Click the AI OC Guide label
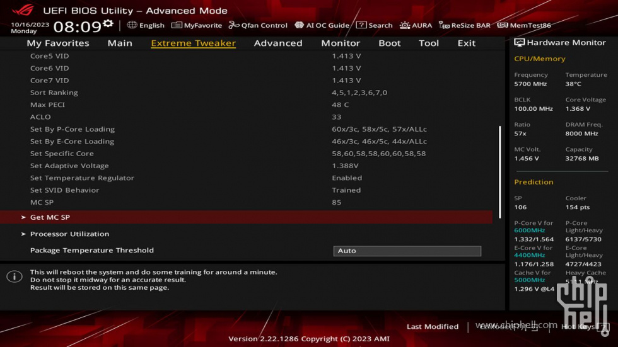618x347 pixels. (327, 25)
